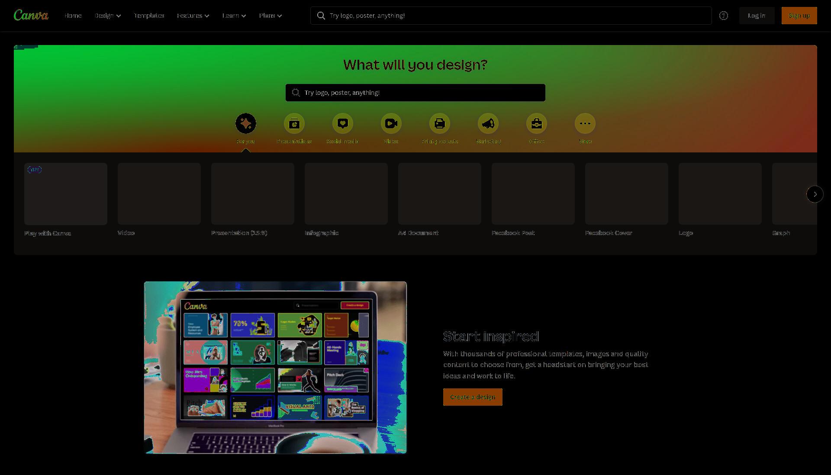
Task: Open Templates in navigation
Action: (x=149, y=16)
